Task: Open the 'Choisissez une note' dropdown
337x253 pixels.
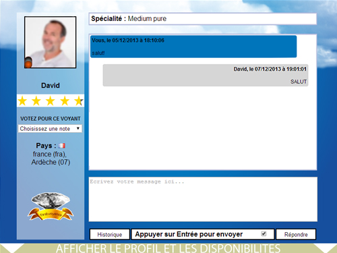Action: [x=50, y=129]
